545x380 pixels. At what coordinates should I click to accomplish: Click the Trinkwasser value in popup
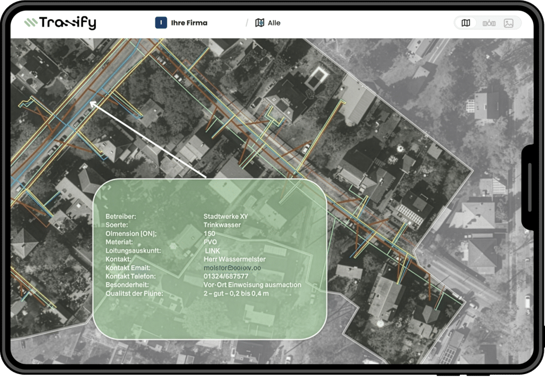tap(222, 225)
